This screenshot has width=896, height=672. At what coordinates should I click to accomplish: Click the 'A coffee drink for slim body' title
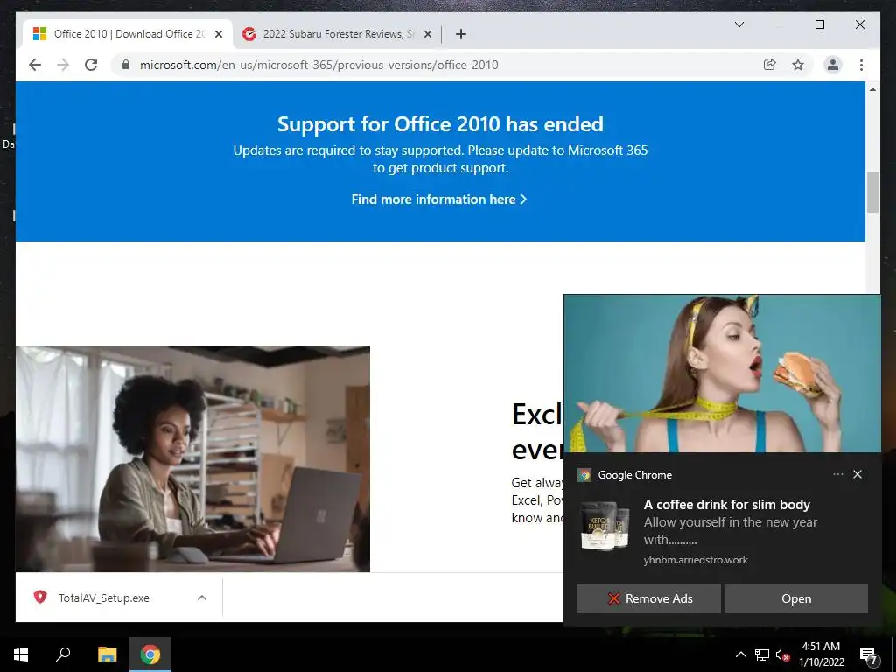727,505
